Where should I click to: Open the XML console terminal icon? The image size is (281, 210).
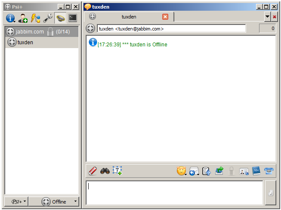73,18
